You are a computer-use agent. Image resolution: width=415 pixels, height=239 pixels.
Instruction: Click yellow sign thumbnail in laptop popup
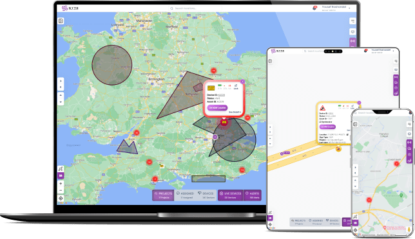point(211,88)
